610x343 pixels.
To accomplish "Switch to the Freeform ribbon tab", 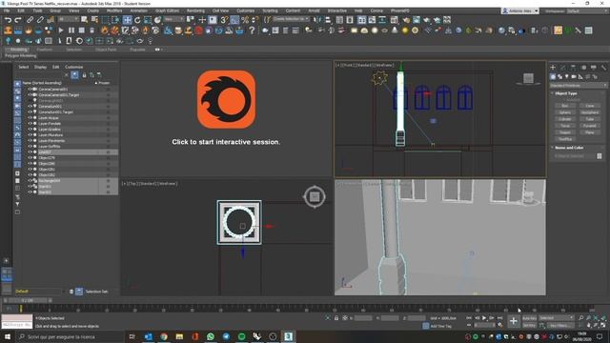I will 45,50.
